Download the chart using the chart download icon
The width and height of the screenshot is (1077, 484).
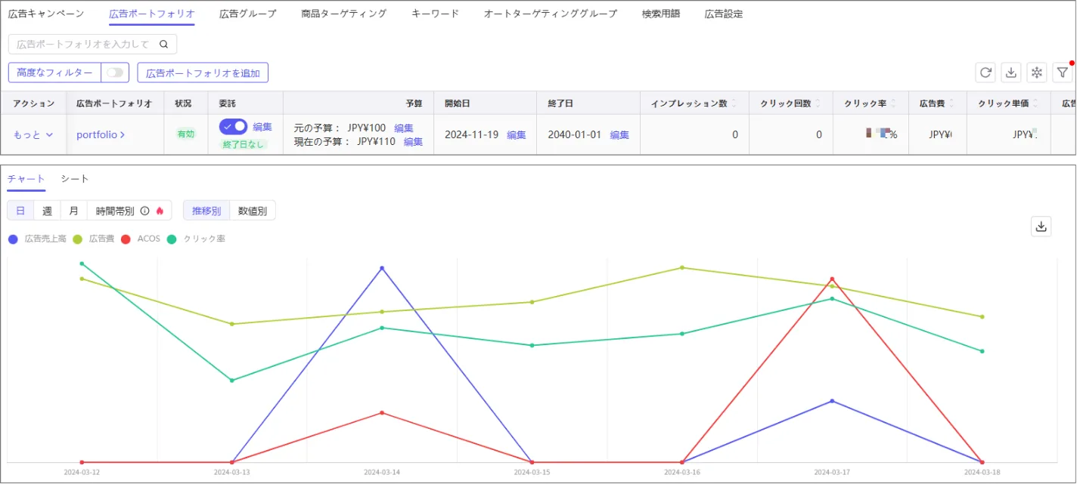click(1041, 227)
